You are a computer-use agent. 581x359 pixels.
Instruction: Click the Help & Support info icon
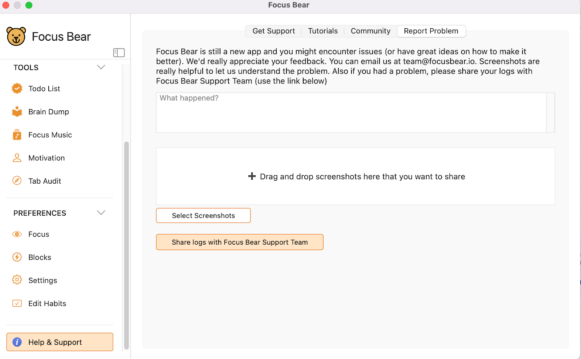[x=17, y=342]
